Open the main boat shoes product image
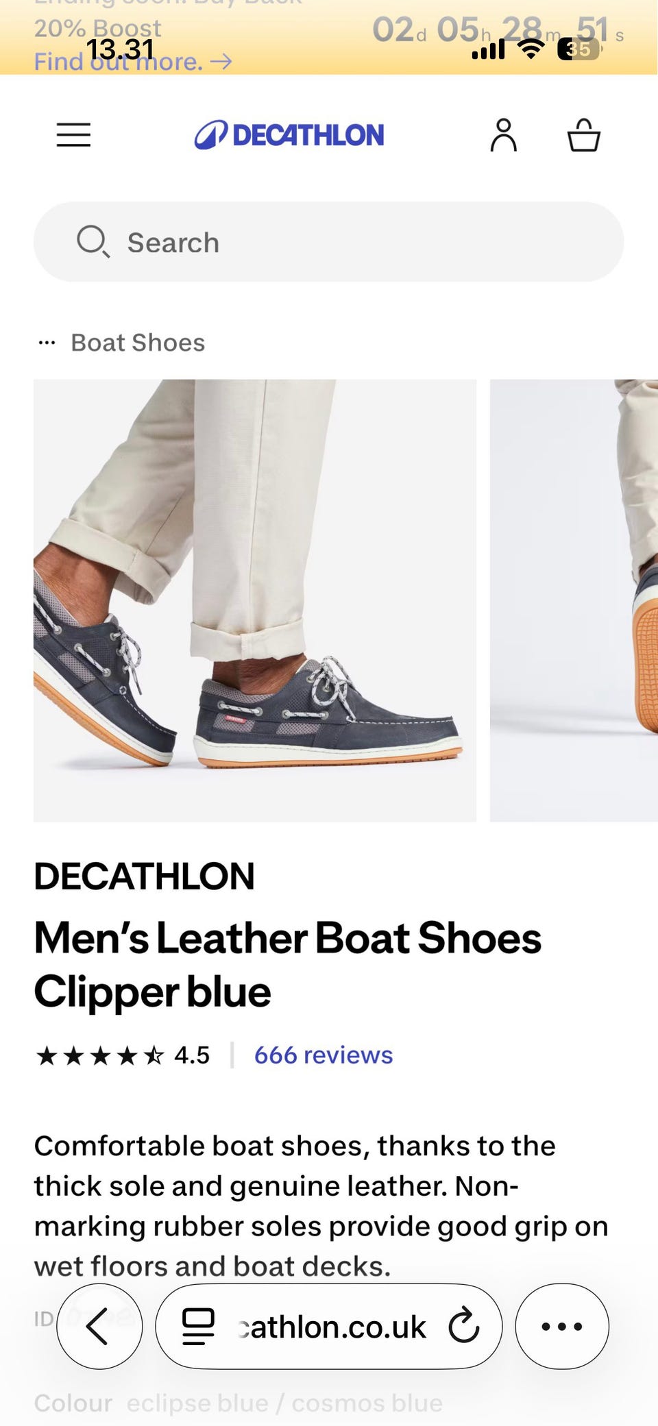Screen dimensions: 658x1426 [255, 600]
